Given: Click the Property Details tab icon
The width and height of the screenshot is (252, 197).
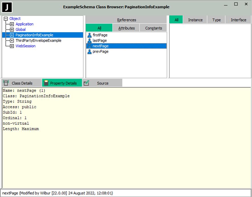Looking at the screenshot, I should (x=46, y=83).
